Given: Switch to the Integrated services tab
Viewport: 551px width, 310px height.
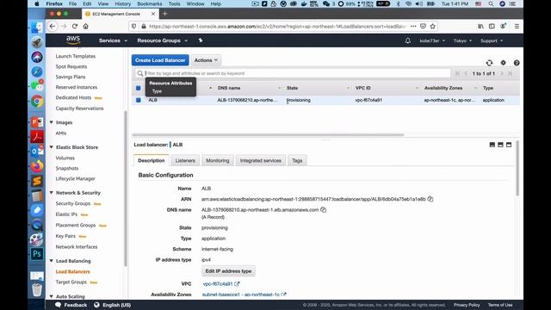Looking at the screenshot, I should coord(260,160).
